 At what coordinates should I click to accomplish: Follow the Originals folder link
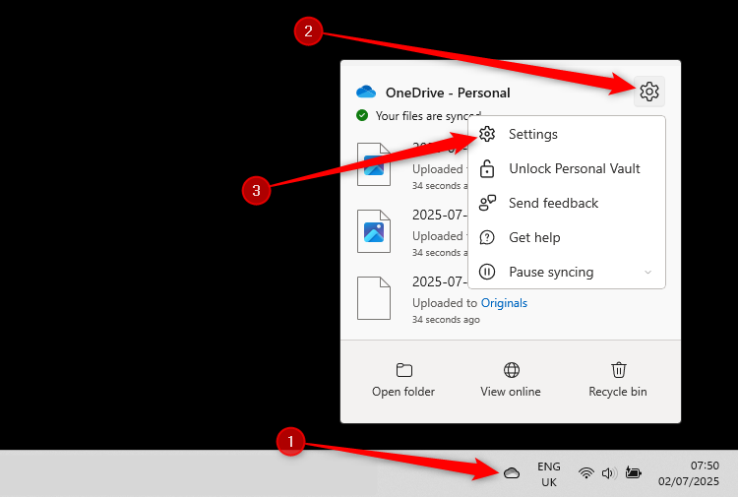pos(504,303)
